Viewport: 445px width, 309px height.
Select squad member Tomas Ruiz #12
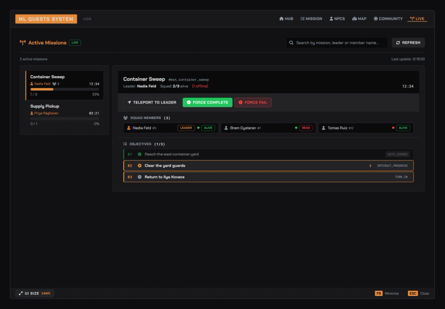pyautogui.click(x=366, y=128)
